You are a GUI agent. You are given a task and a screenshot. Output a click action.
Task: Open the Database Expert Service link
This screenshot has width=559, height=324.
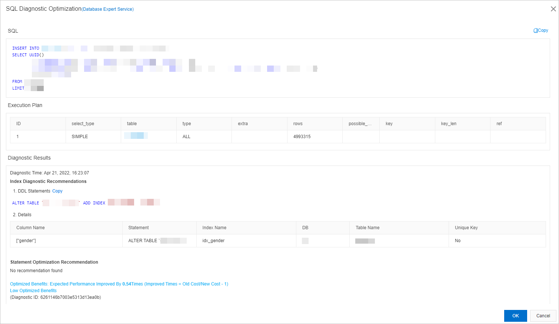coord(108,9)
